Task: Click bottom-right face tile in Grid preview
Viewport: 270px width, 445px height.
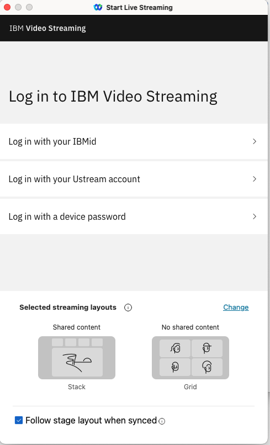Action: [x=207, y=367]
